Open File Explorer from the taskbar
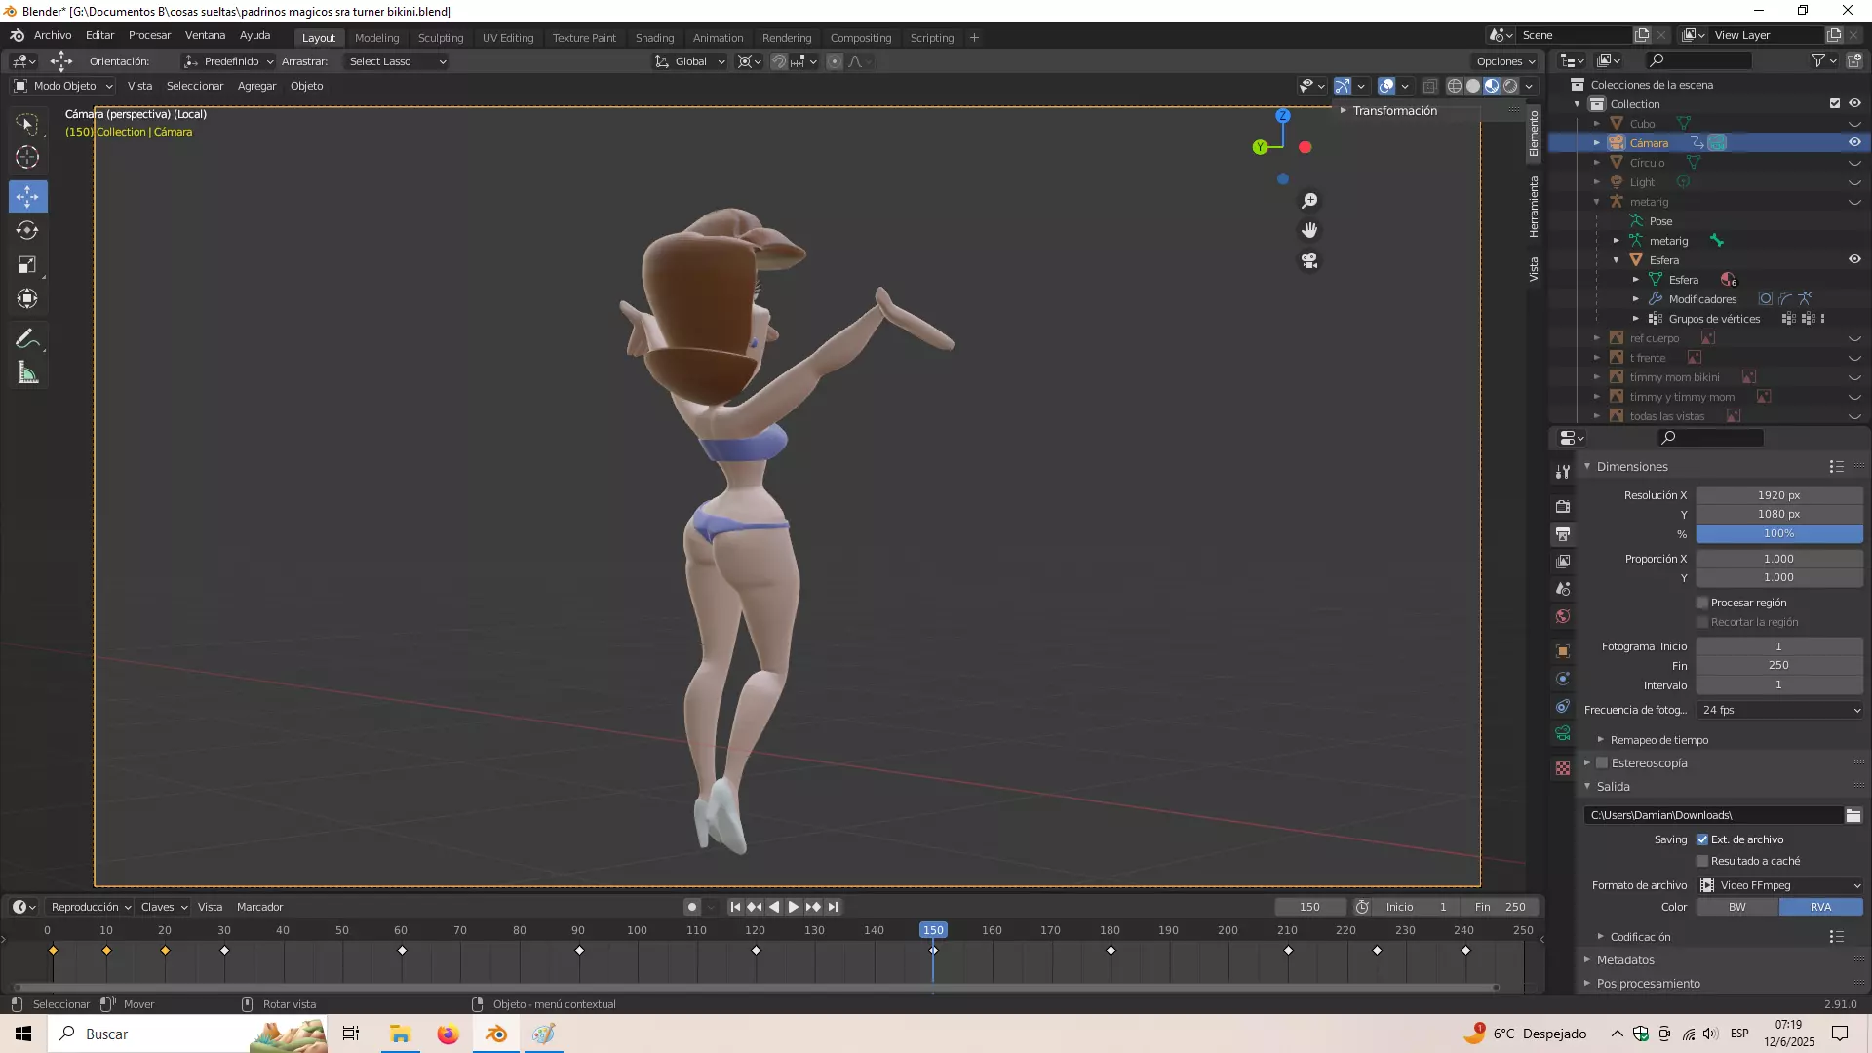1872x1053 pixels. (400, 1033)
